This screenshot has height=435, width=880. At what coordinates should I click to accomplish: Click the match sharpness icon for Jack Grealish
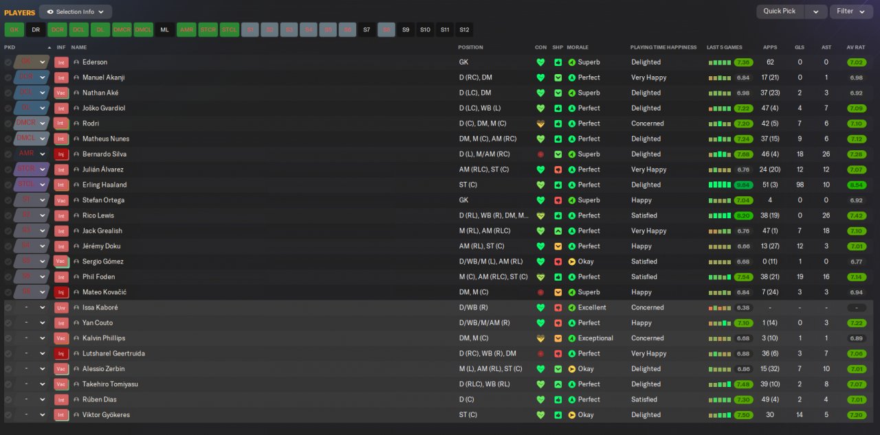click(558, 231)
